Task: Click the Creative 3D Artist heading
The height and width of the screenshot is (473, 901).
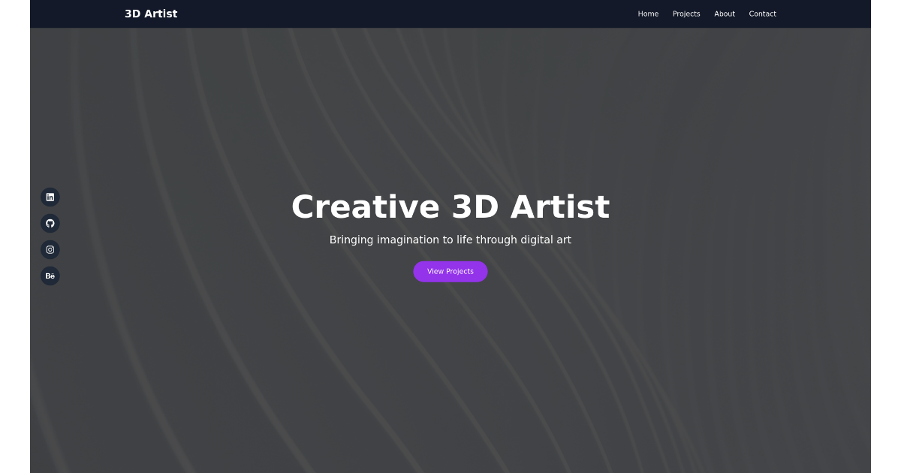Action: click(450, 206)
